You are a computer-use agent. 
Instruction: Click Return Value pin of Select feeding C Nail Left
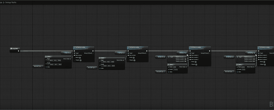click(70, 59)
